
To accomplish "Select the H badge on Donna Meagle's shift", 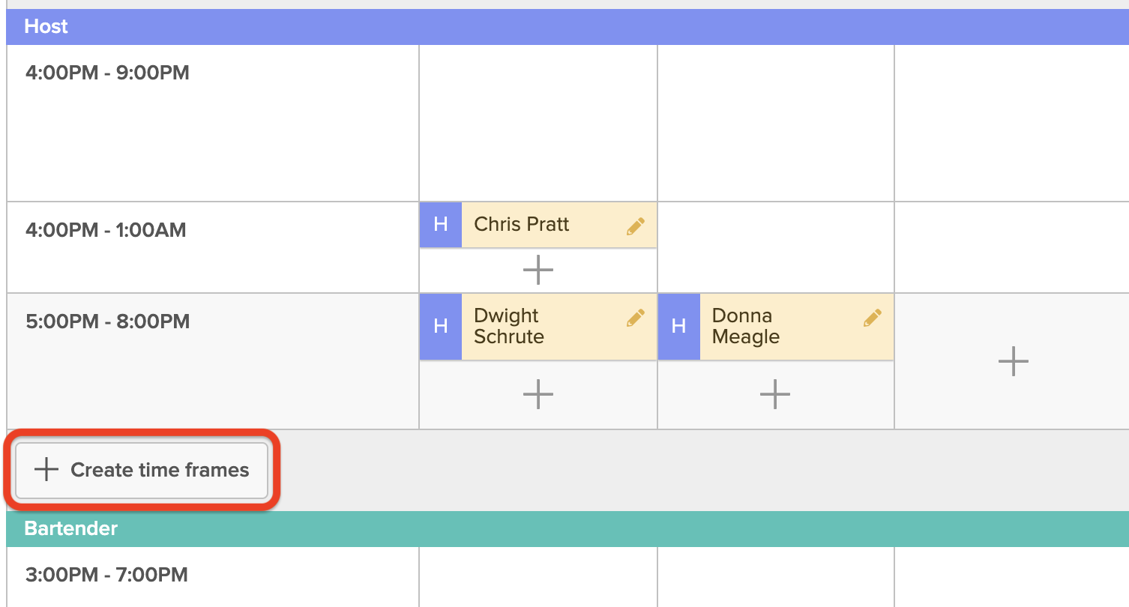I will click(679, 326).
